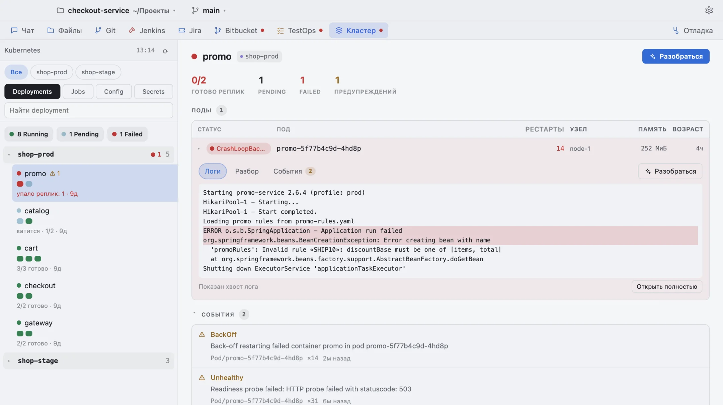Filter namespaces by Все
723x405 pixels.
pyautogui.click(x=16, y=72)
